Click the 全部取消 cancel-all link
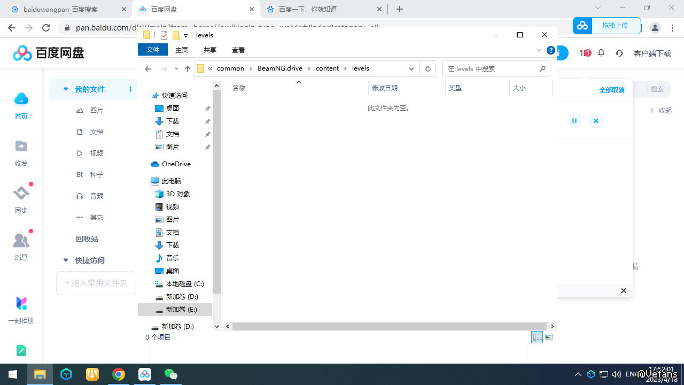684x385 pixels. [x=611, y=90]
